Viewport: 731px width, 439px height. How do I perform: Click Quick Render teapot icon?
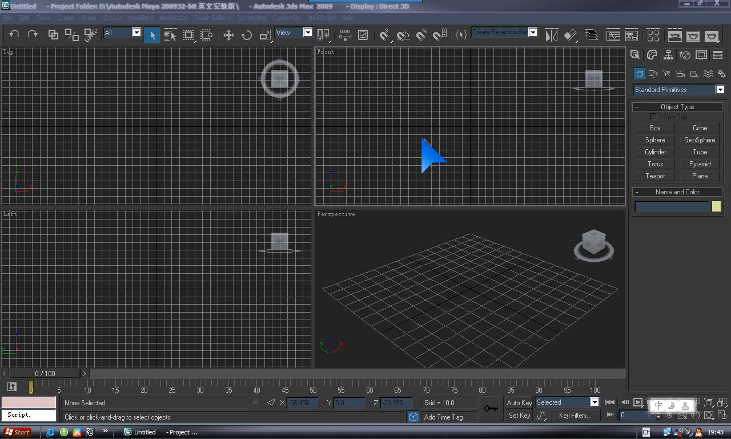pyautogui.click(x=712, y=35)
